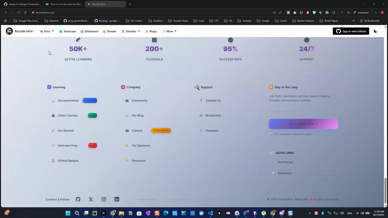Viewport: 388px width, 218px height.
Task: Show hidden bookmarks with double chevron
Action: 353,21
